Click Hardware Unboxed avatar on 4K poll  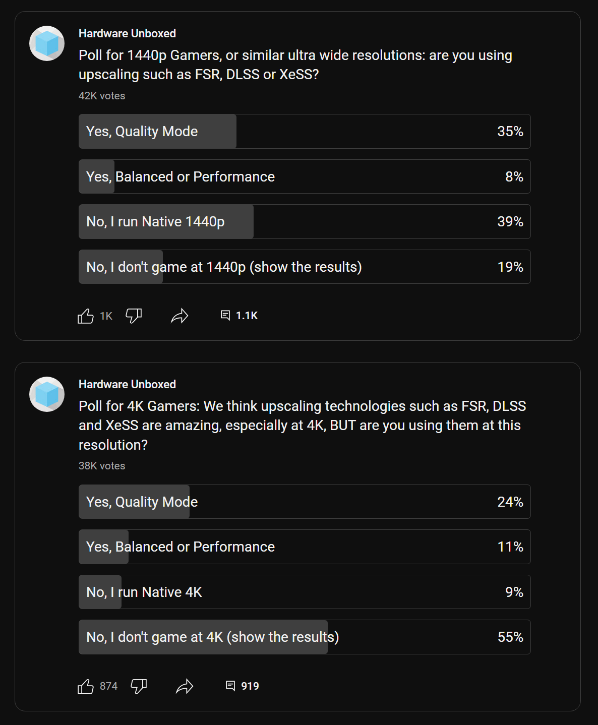pos(47,394)
